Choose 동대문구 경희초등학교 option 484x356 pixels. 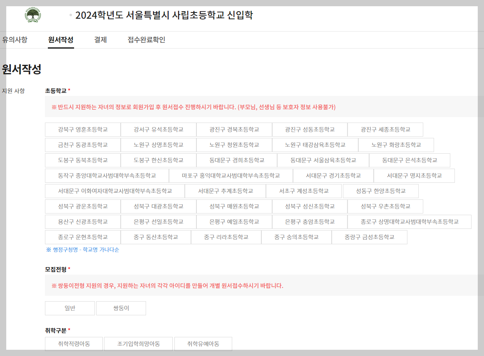[237, 160]
